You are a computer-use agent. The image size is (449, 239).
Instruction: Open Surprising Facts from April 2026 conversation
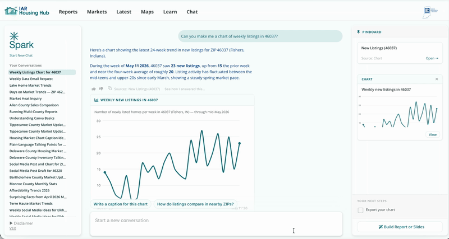(x=38, y=197)
